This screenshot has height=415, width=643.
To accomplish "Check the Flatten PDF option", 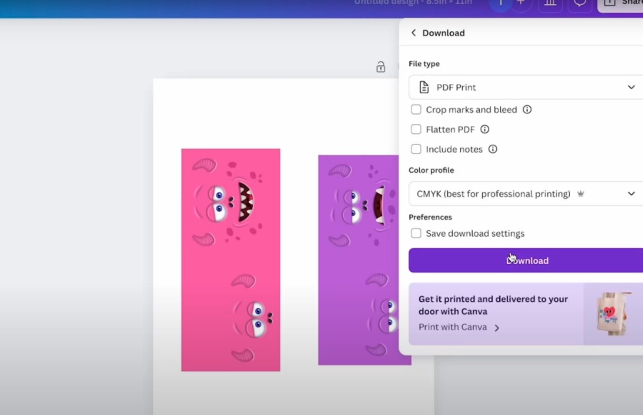I will [x=416, y=129].
